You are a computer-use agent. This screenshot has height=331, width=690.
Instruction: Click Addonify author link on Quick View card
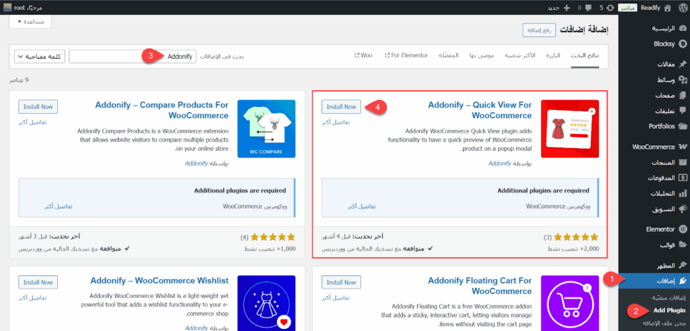(x=499, y=163)
